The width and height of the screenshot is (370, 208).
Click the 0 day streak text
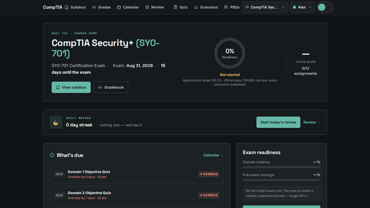coord(79,125)
